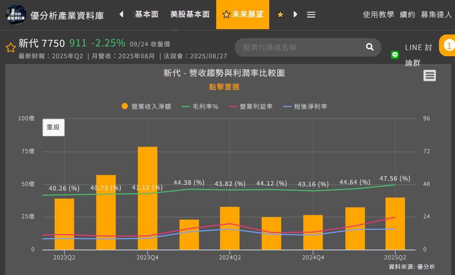Add 新代 7750 to favorites with star
This screenshot has width=455, height=275.
pos(11,48)
